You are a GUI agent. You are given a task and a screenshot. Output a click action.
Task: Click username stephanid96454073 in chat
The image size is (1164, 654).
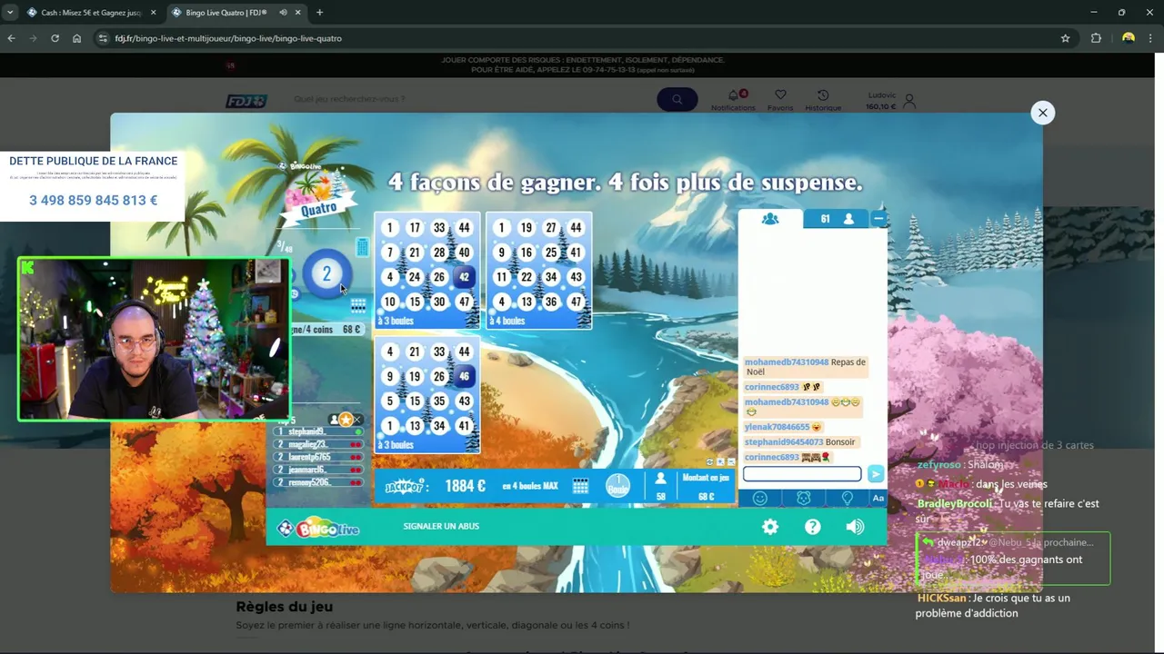coord(784,442)
